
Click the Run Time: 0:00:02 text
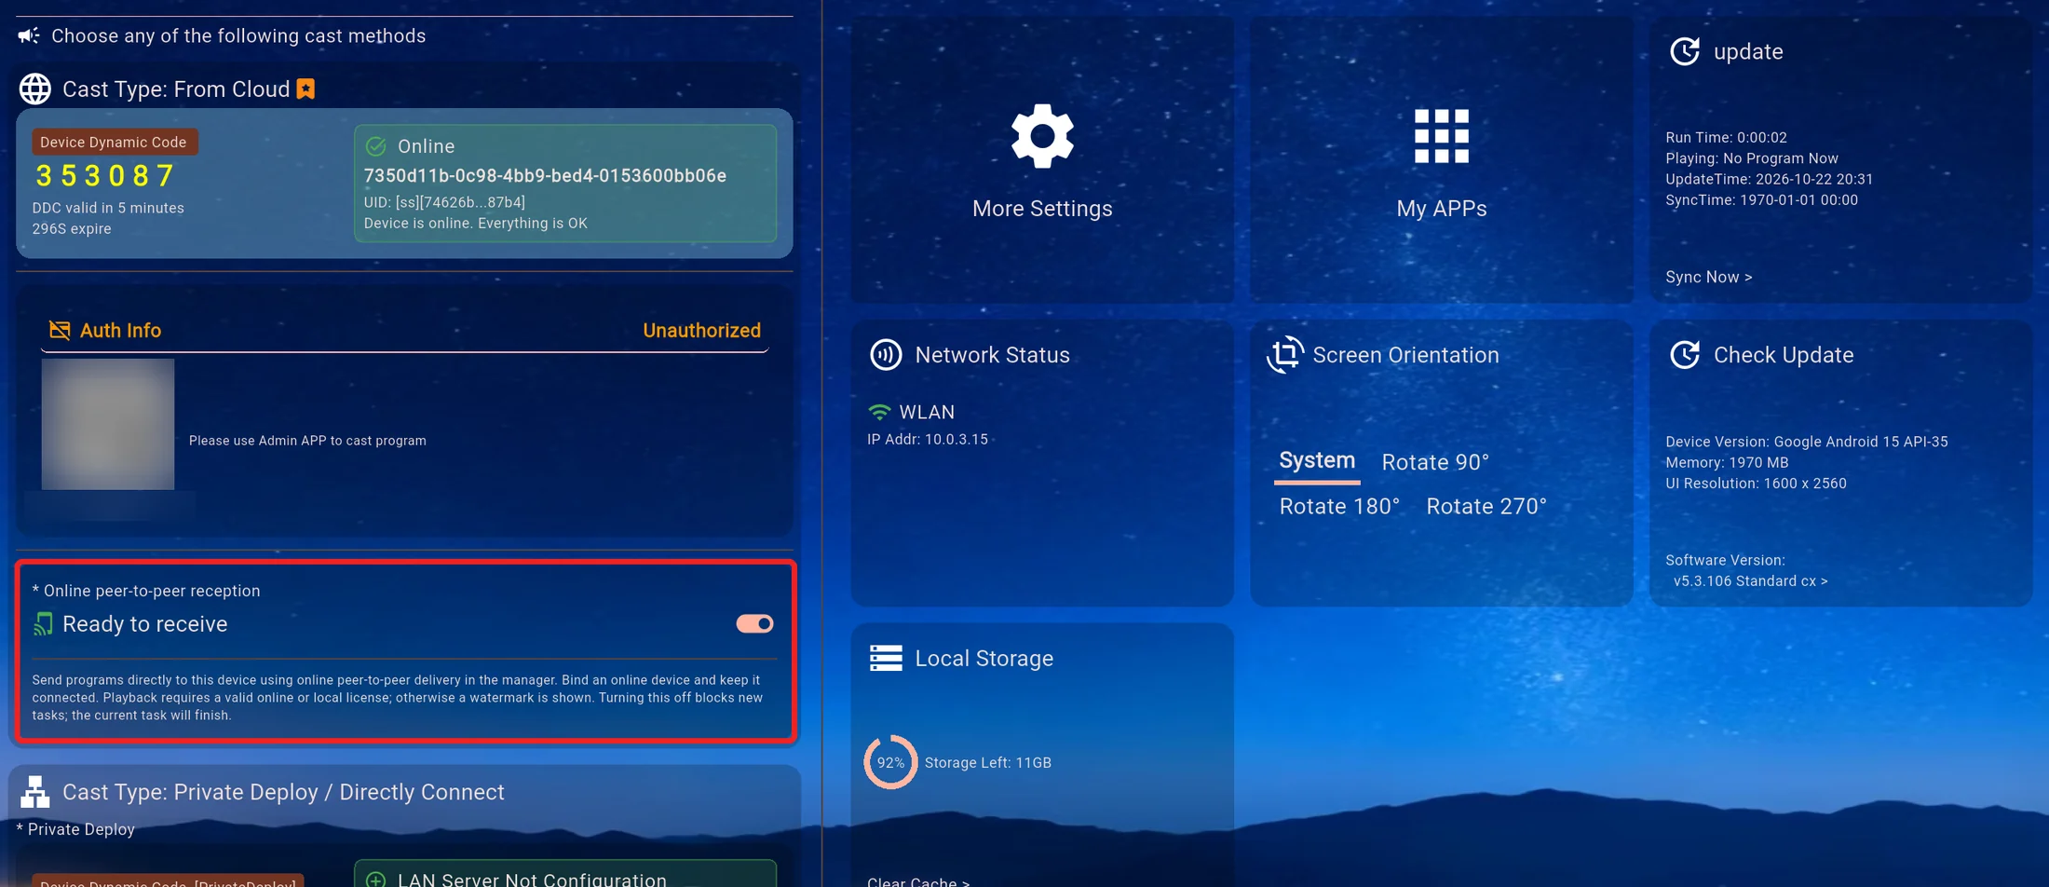click(x=1727, y=137)
